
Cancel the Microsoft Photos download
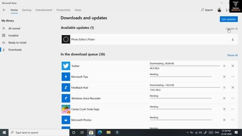coord(224,120)
